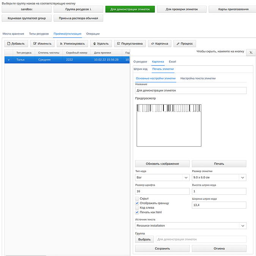Image resolution: width=256 pixels, height=256 pixels.
Task: Switch to О ресурсе tab
Action: pos(140,62)
